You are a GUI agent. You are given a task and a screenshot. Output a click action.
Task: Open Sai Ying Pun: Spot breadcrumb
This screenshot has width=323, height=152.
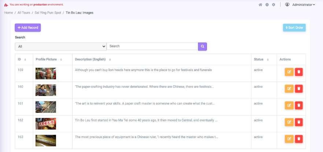point(48,13)
